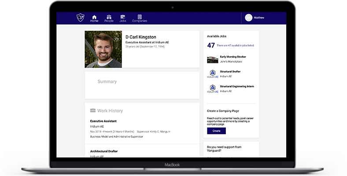Click the Matthew user avatar

coord(248,18)
